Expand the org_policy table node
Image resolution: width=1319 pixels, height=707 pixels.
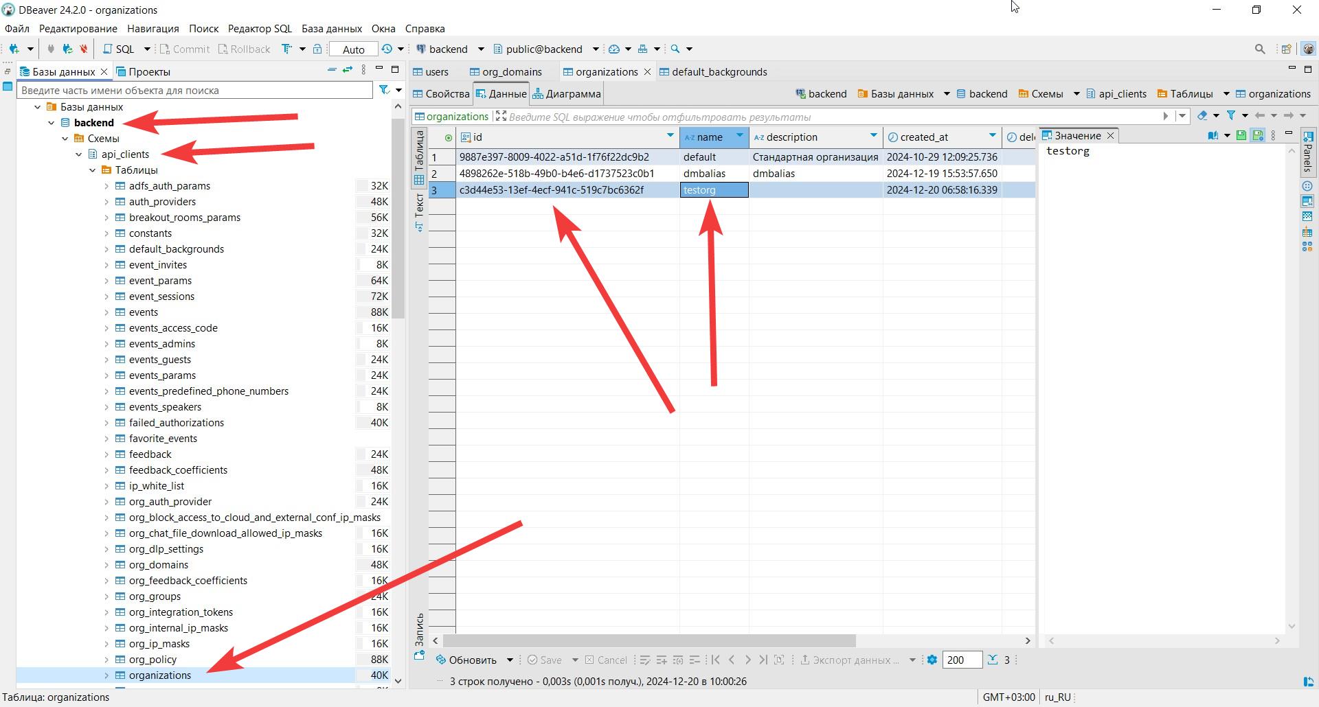[x=106, y=660]
